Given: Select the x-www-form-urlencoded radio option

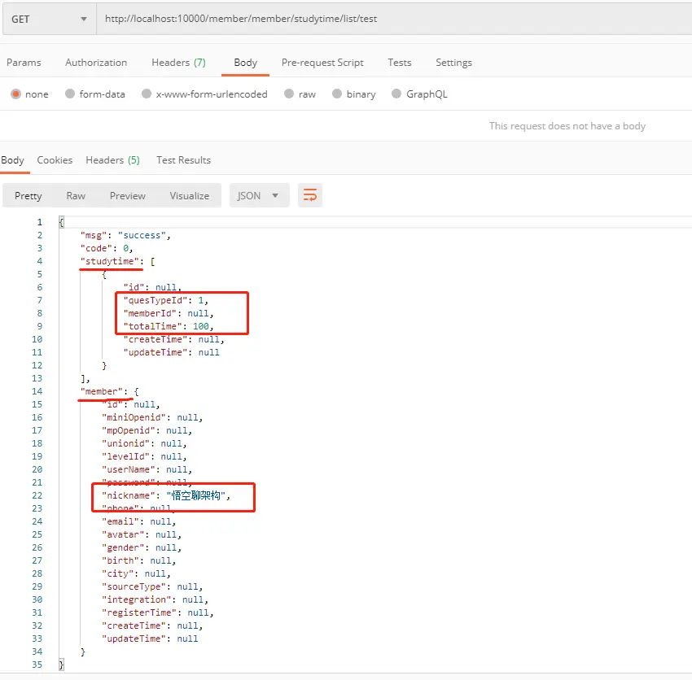Looking at the screenshot, I should pos(147,94).
